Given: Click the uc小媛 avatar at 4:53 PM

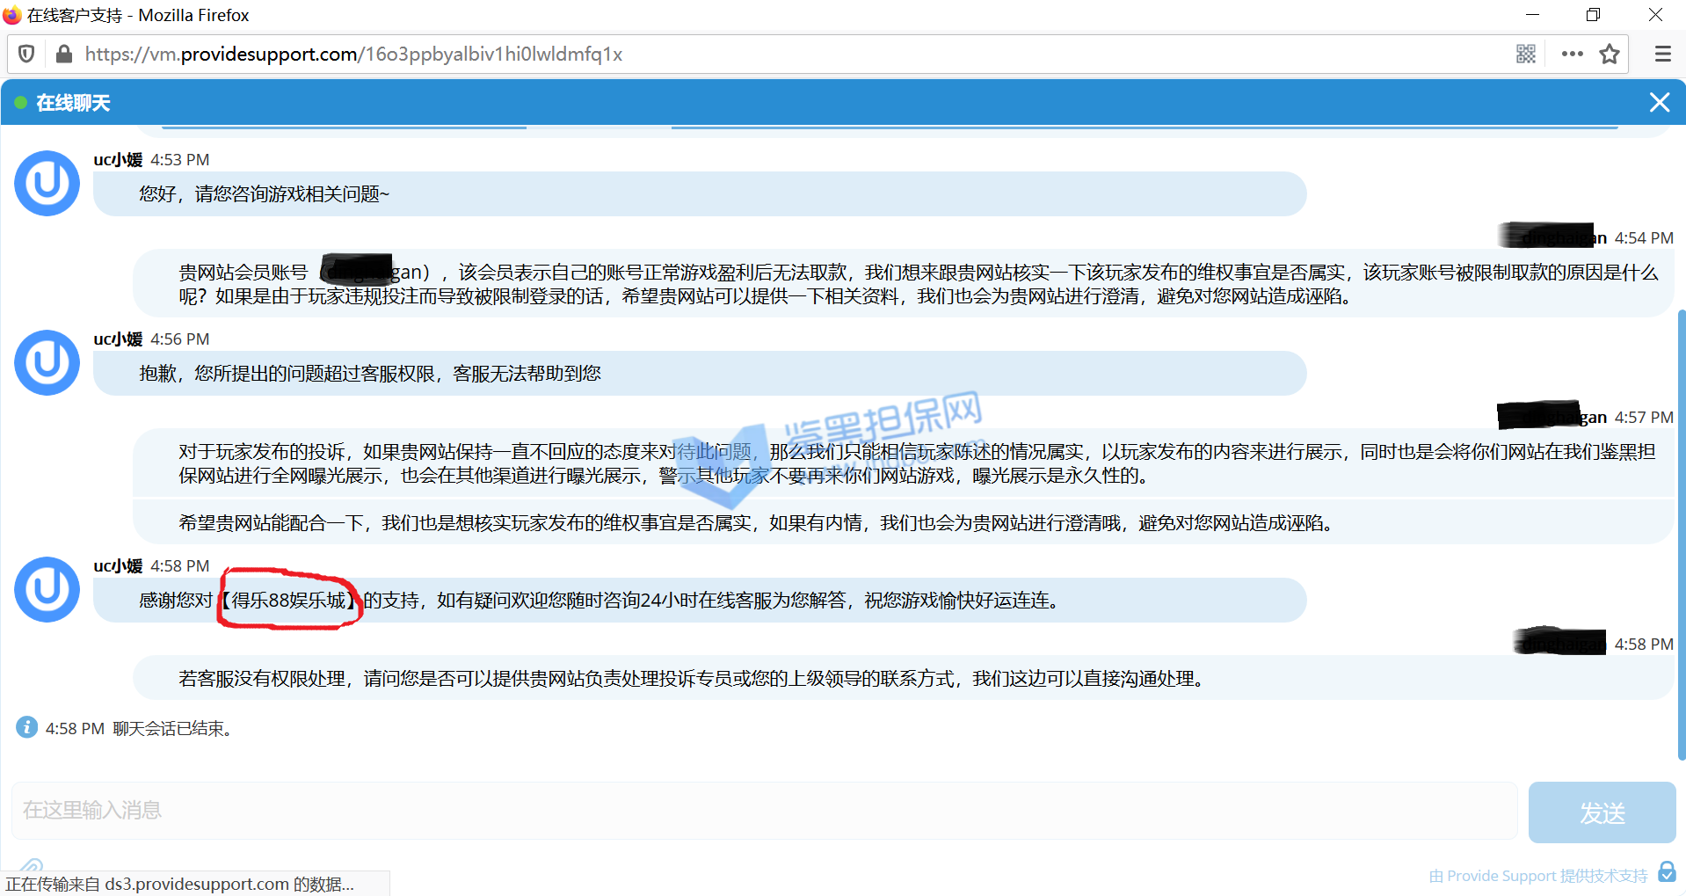Looking at the screenshot, I should tap(47, 184).
